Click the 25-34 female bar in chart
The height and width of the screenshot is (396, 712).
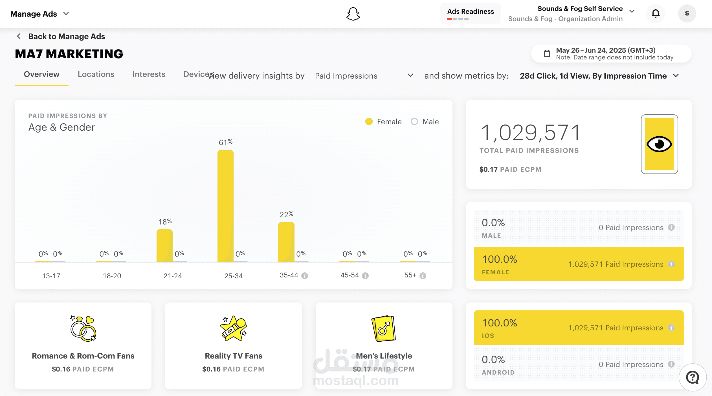[225, 206]
